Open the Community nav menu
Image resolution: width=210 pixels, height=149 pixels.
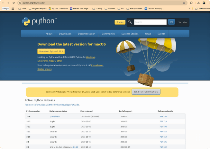click(108, 34)
